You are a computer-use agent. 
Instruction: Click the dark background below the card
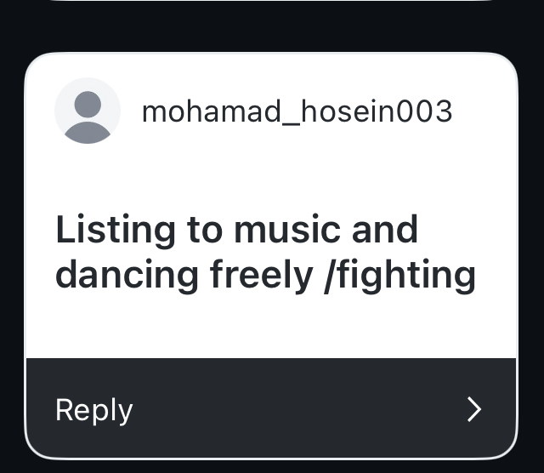(x=270, y=466)
